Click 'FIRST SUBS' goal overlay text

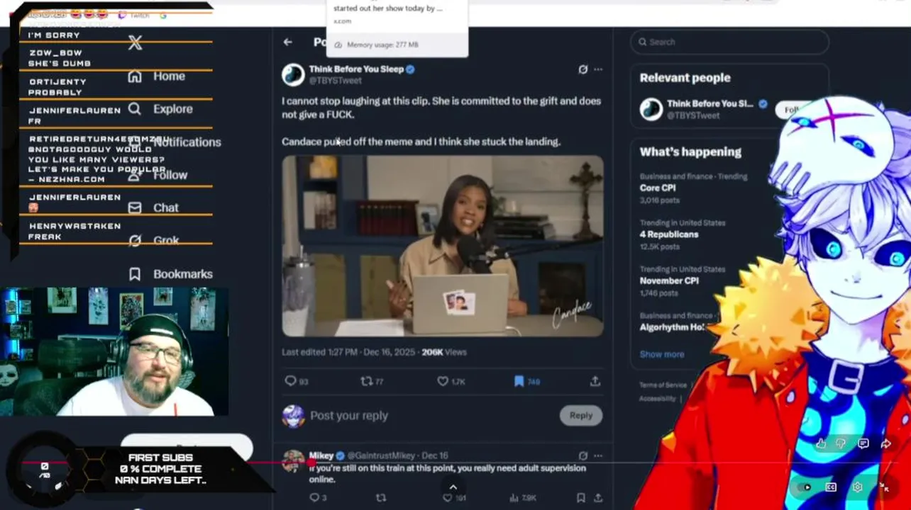click(x=160, y=458)
